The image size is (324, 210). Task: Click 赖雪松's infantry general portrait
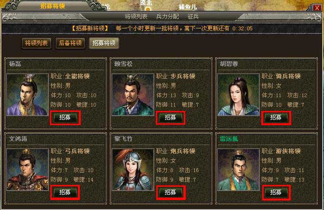coord(133,95)
